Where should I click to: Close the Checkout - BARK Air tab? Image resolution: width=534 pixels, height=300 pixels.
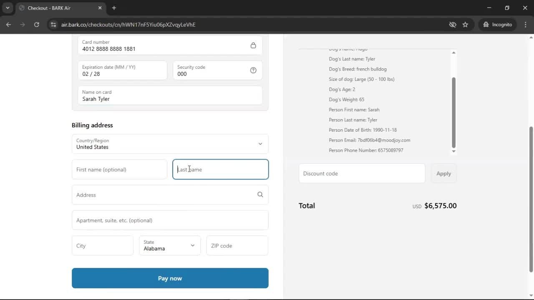click(100, 8)
